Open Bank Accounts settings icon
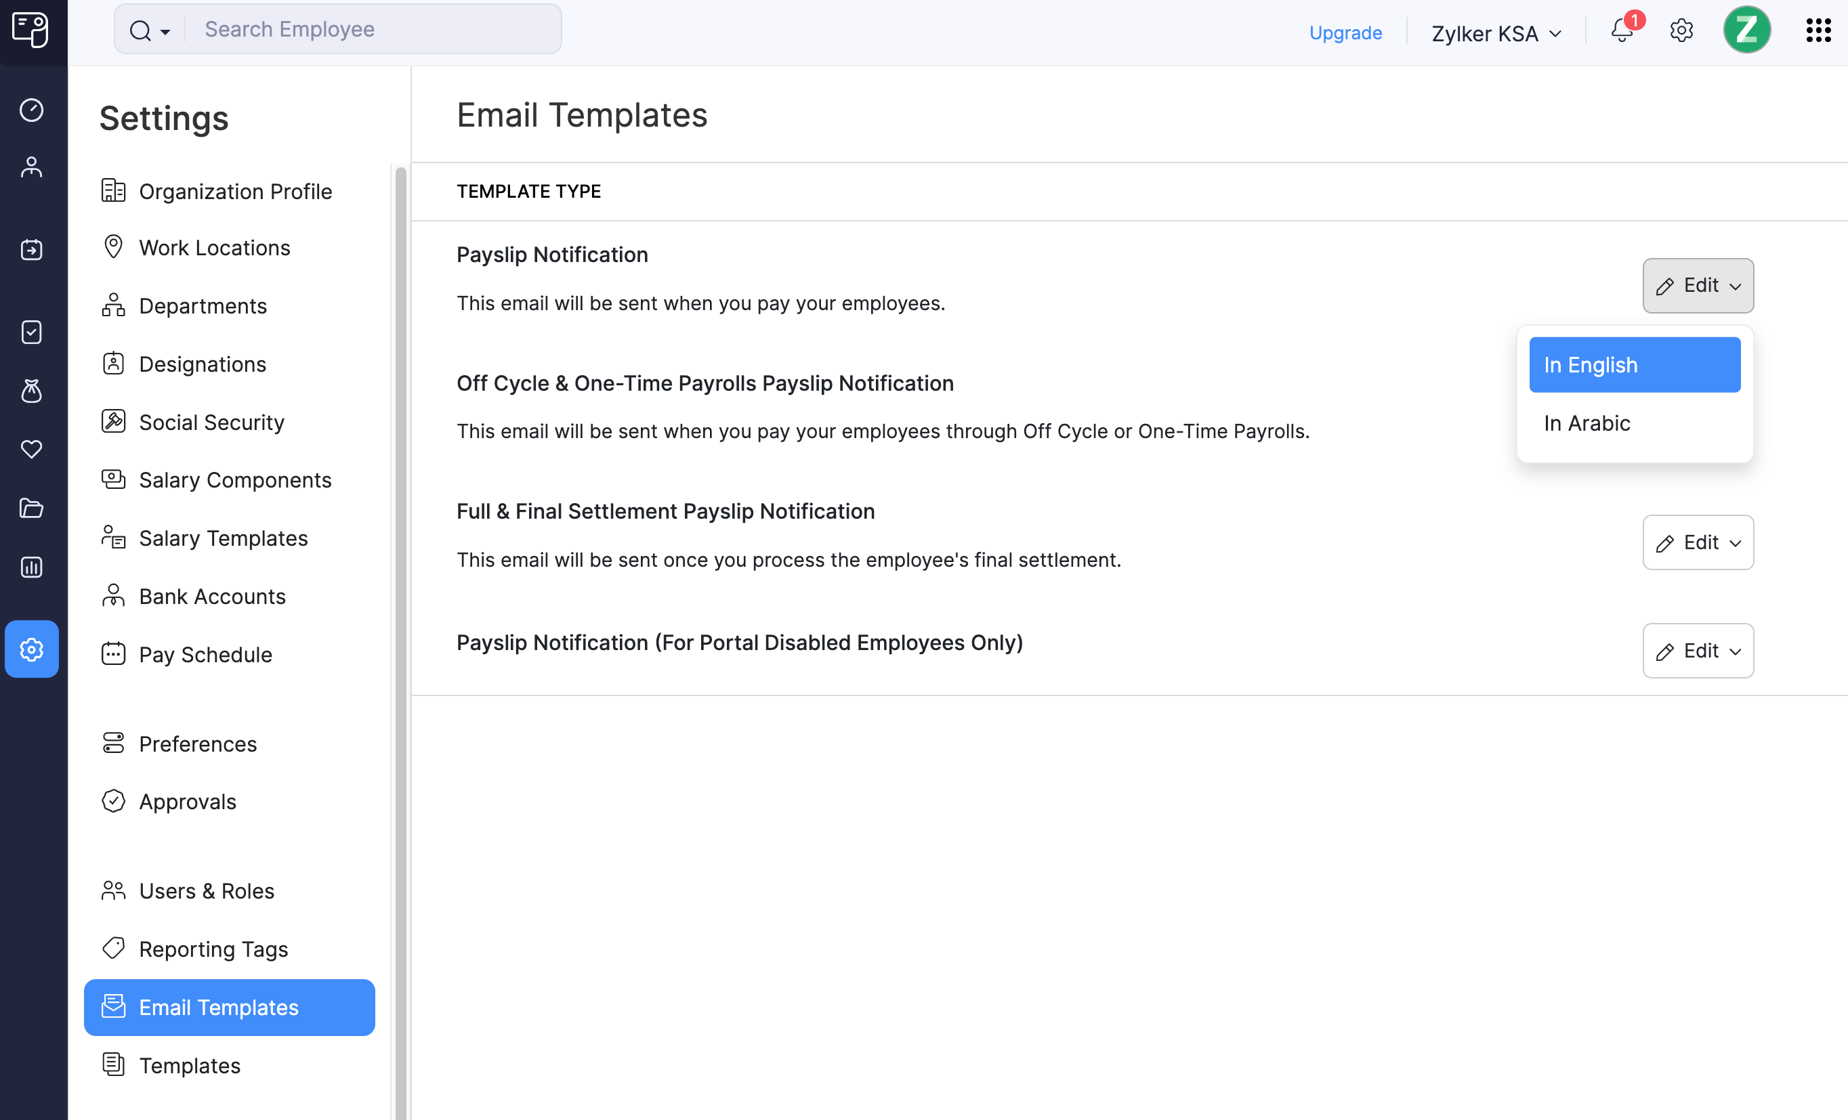Image resolution: width=1848 pixels, height=1120 pixels. pos(115,595)
